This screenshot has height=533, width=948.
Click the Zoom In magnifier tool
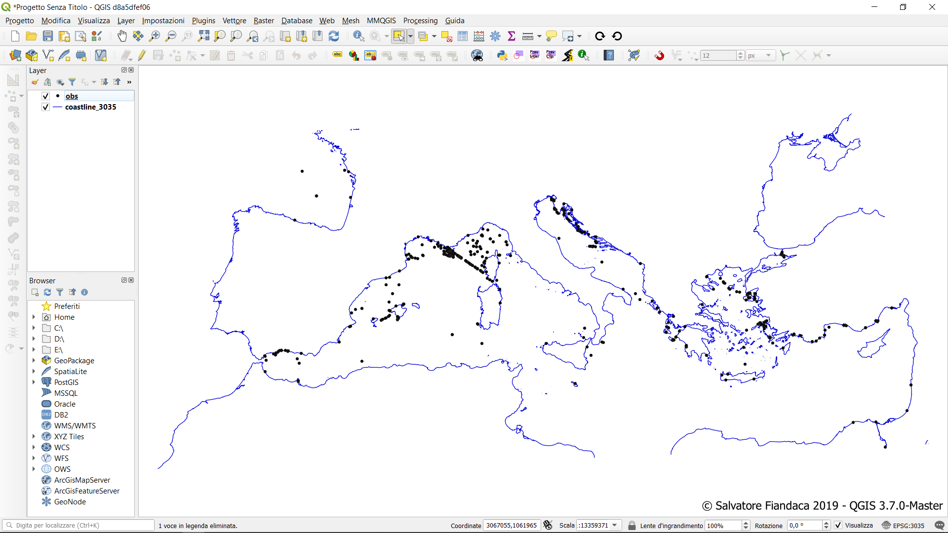point(155,36)
